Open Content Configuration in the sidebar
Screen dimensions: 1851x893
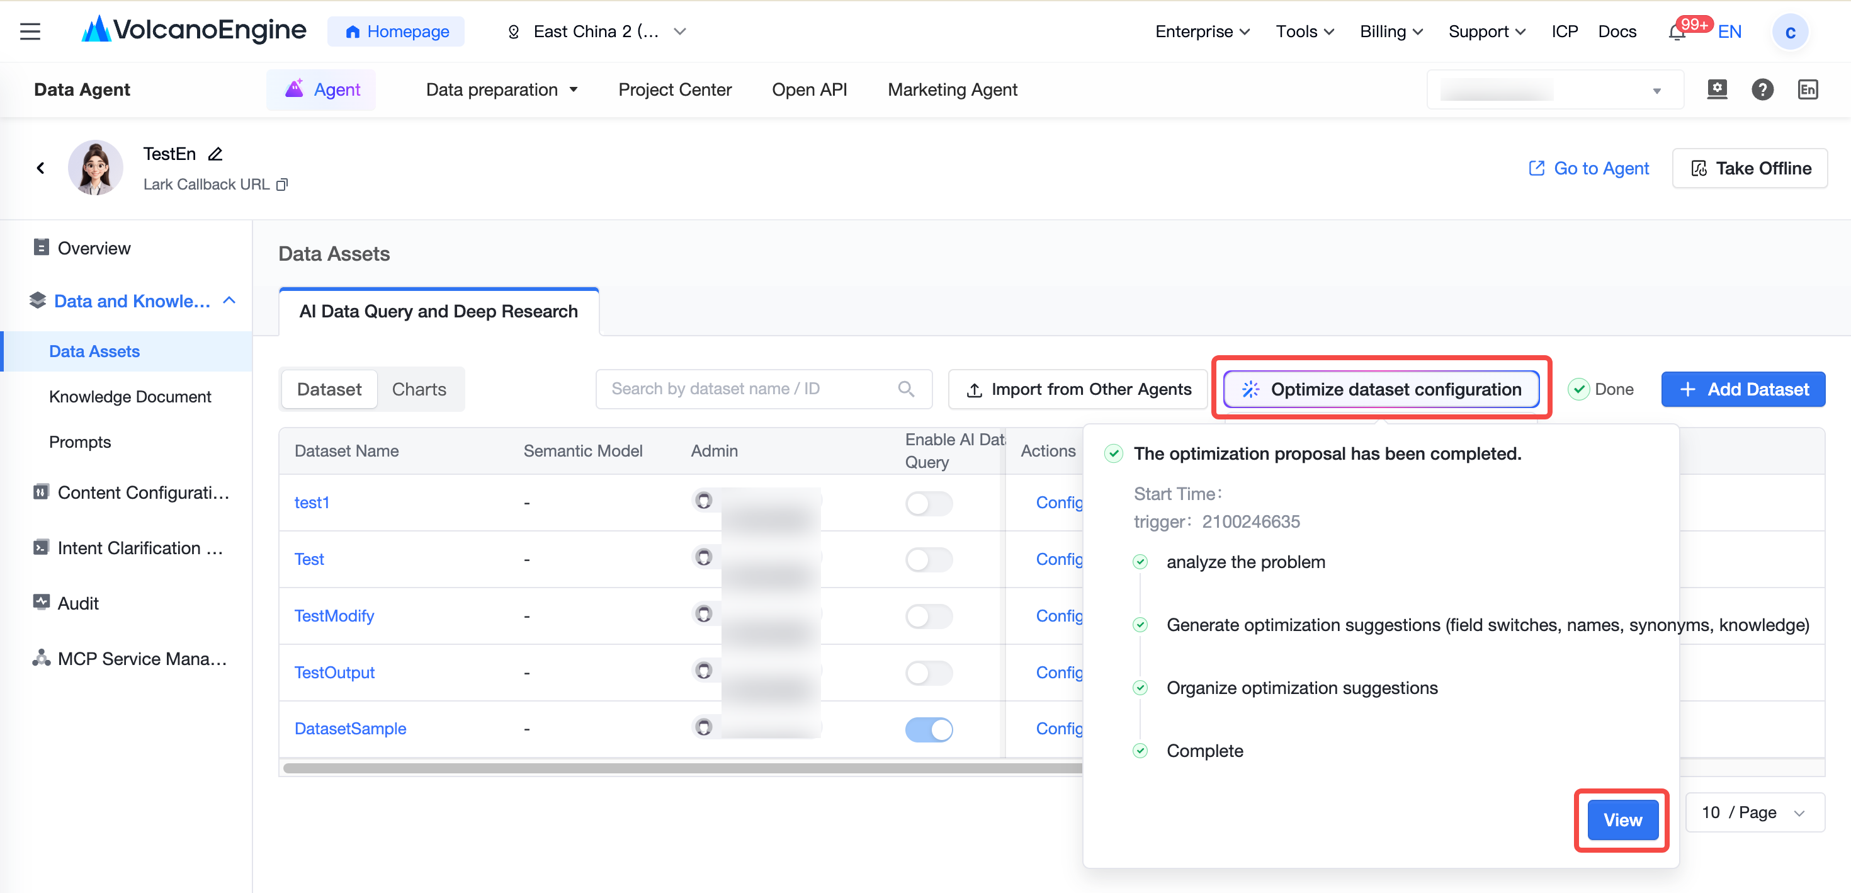(131, 492)
